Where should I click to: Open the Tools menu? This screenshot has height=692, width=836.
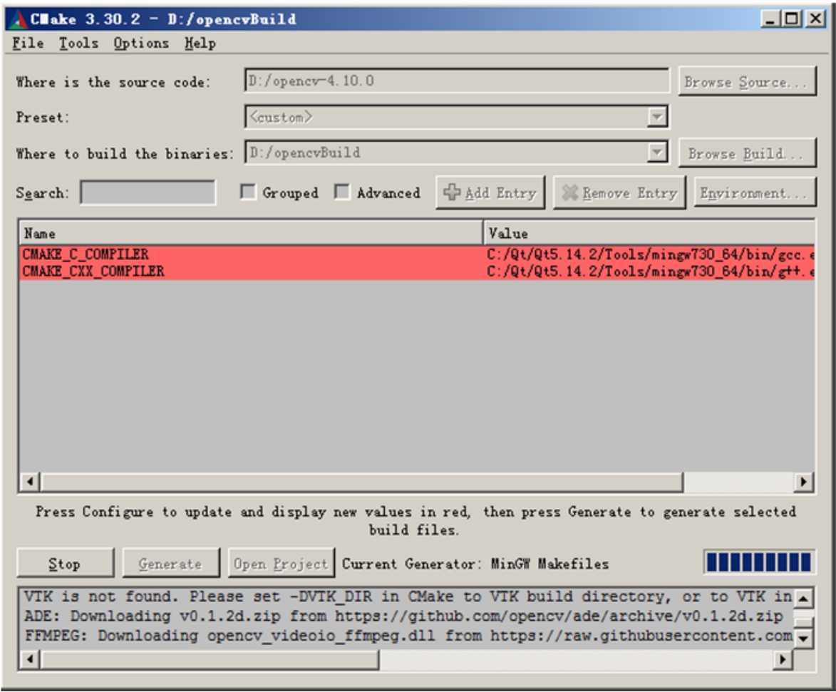click(x=78, y=43)
